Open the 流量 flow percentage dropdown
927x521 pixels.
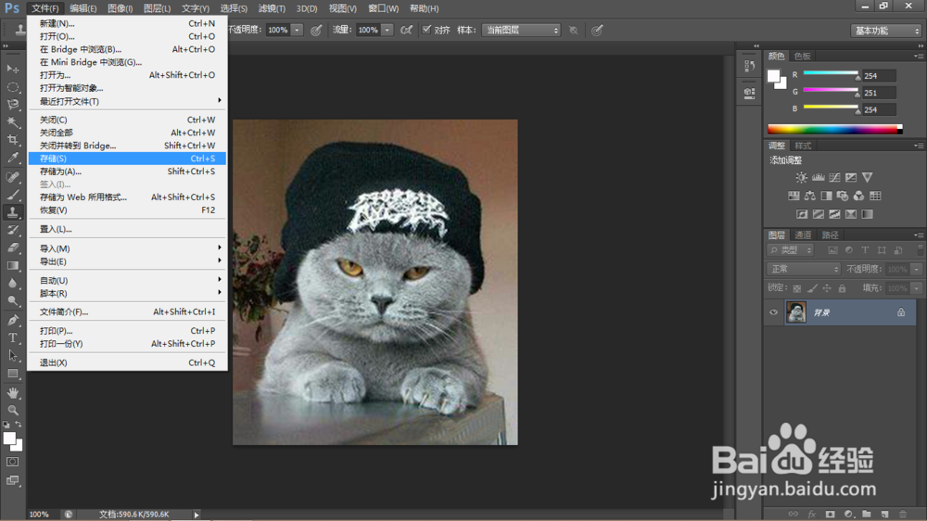387,30
